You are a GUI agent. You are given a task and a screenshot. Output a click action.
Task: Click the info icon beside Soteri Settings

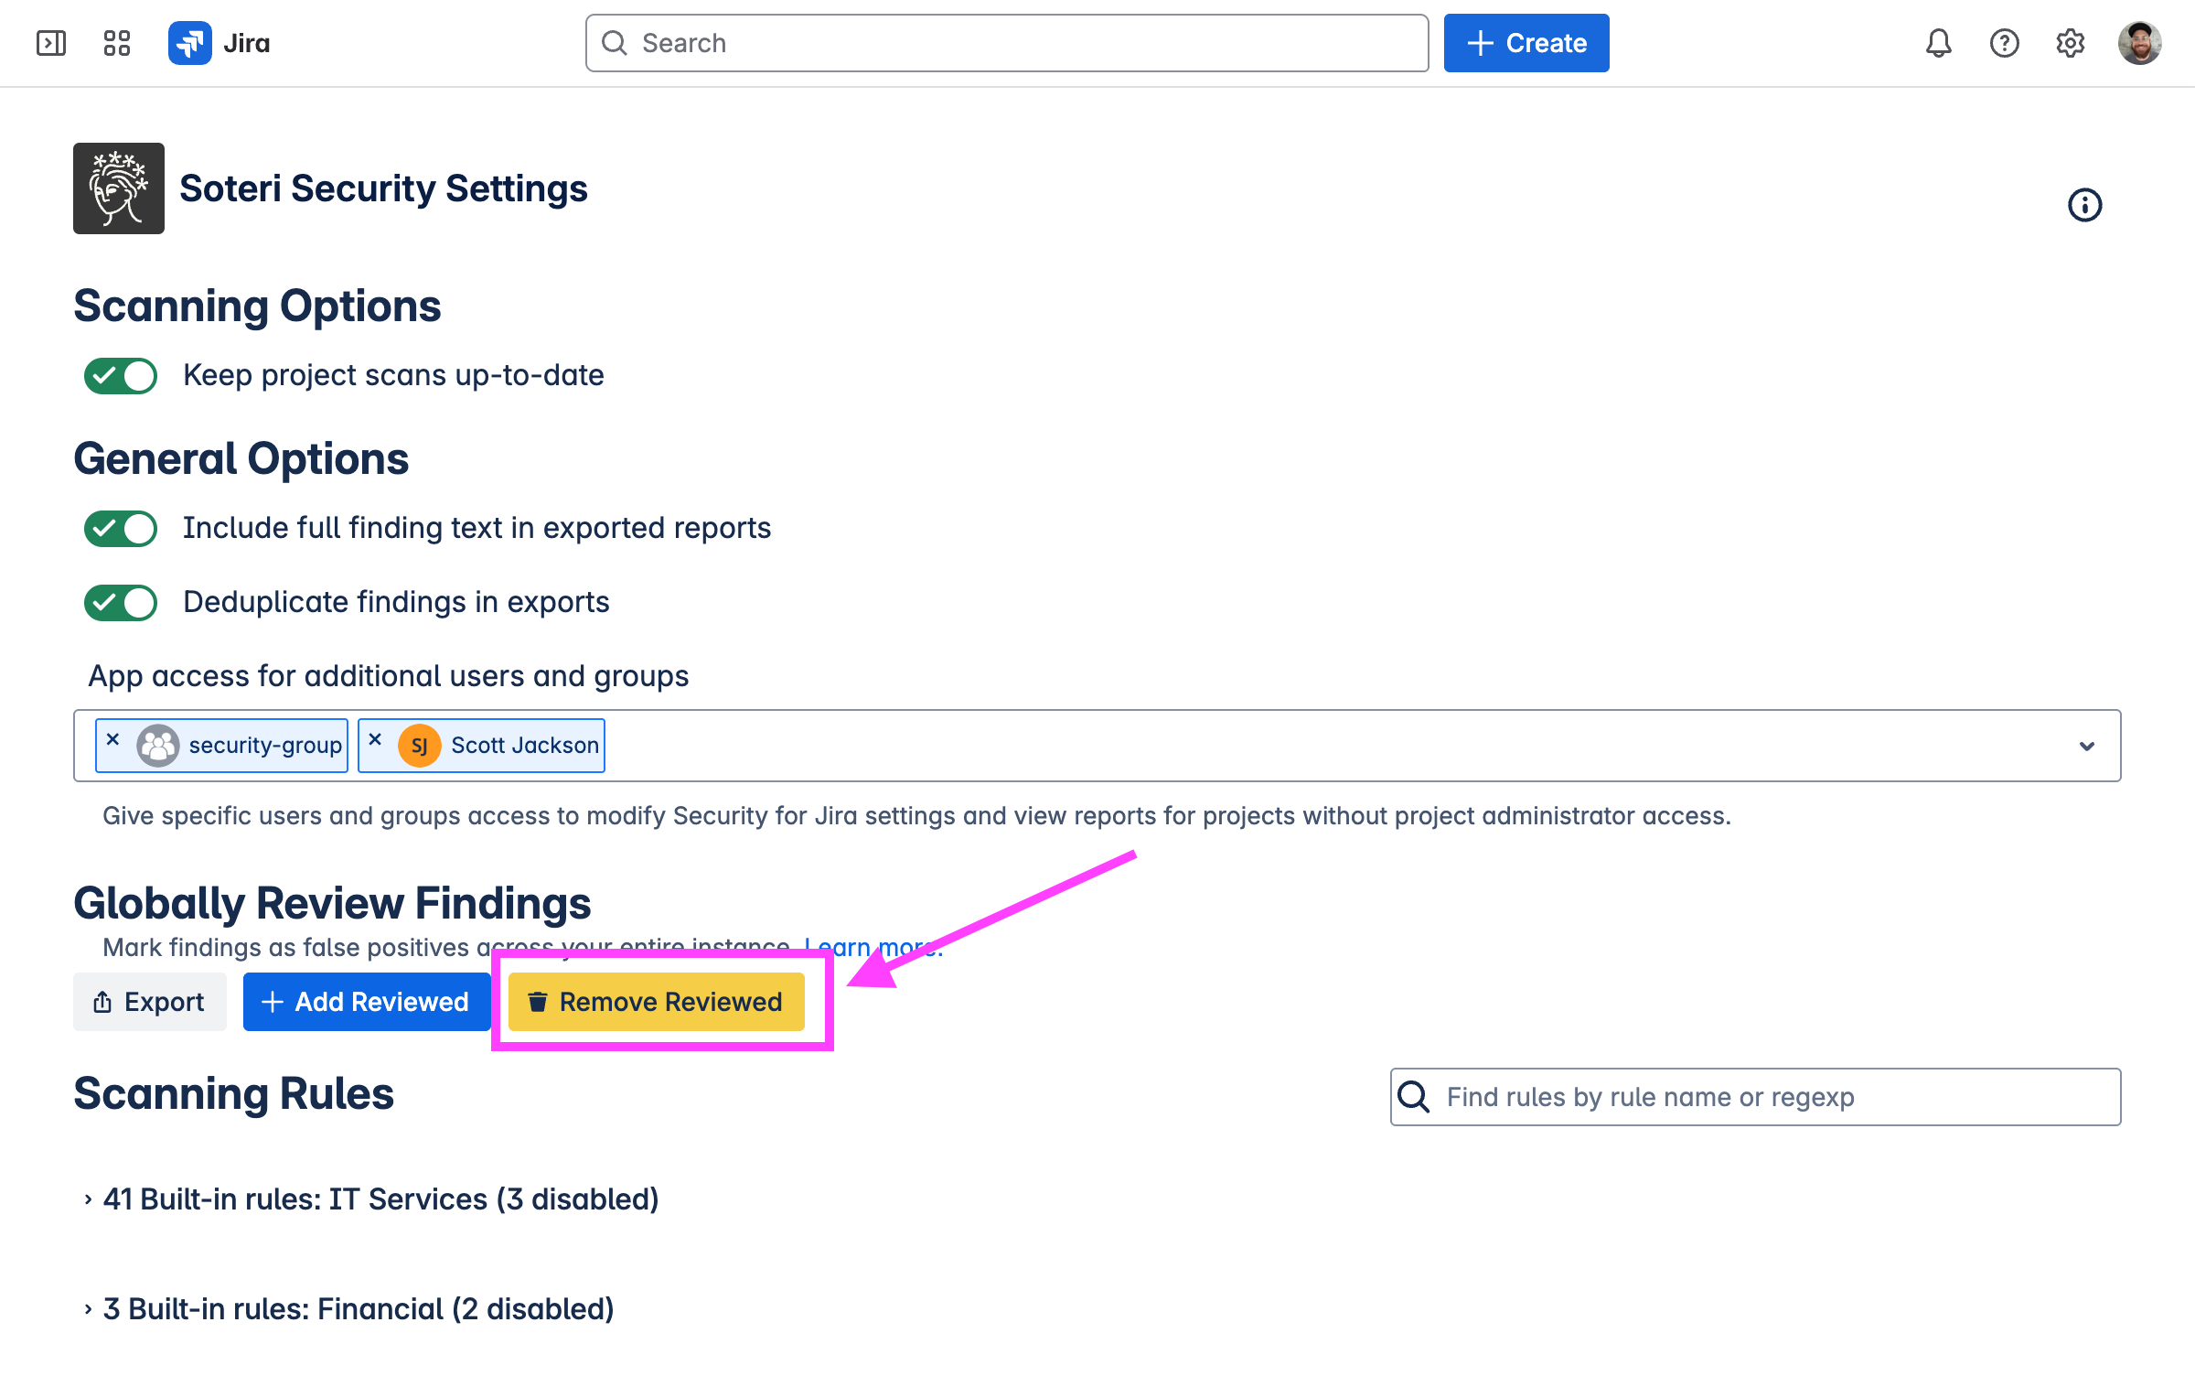(x=2084, y=205)
